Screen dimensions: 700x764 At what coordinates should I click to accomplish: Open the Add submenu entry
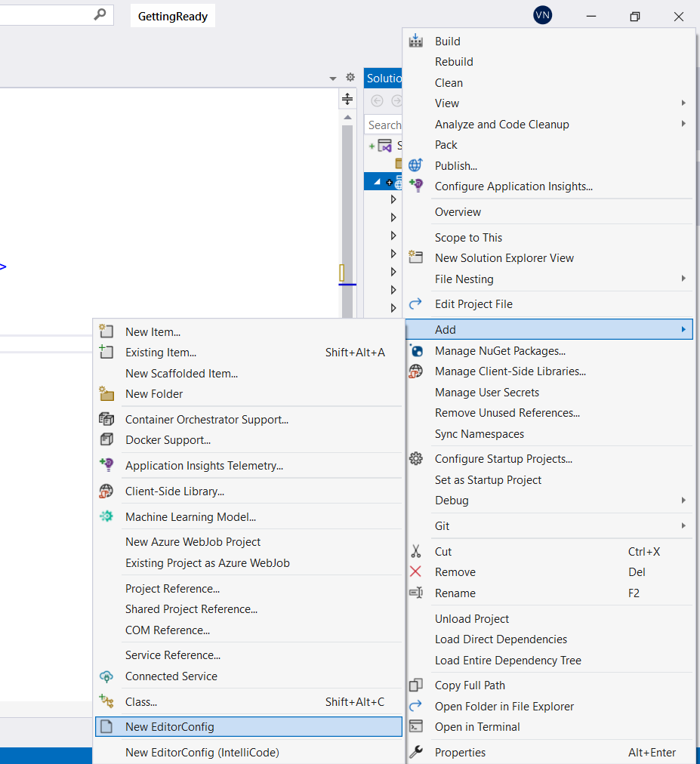[549, 329]
